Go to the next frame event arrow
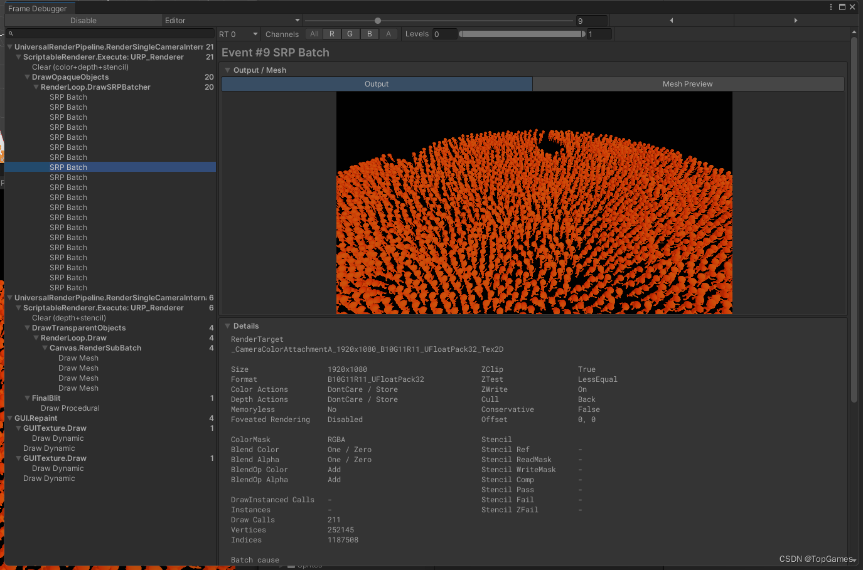 (x=795, y=21)
